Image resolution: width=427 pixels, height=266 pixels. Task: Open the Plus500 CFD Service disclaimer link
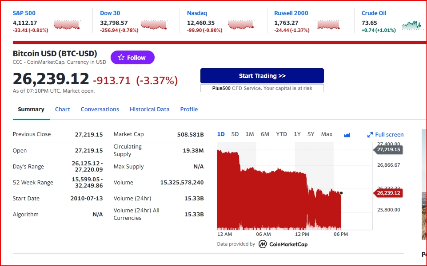click(x=262, y=88)
